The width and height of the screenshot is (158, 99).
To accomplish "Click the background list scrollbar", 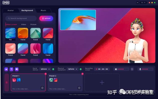I will (x=55, y=40).
